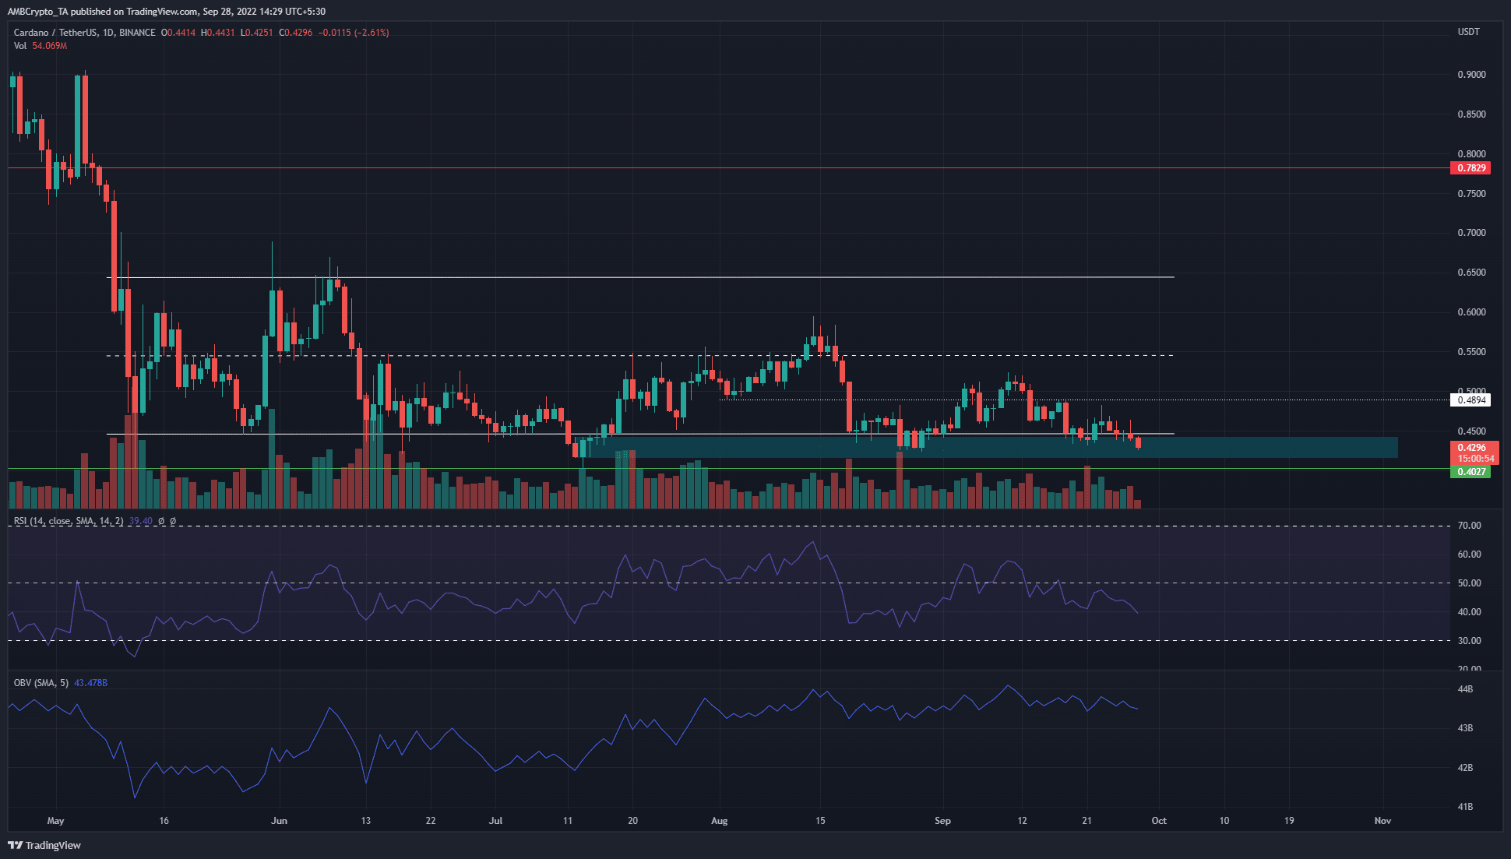Click the 0.8500 price axis label
This screenshot has width=1511, height=859.
coord(1471,114)
